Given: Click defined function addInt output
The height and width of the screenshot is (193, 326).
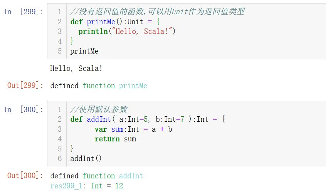Looking at the screenshot, I should coord(96,176).
